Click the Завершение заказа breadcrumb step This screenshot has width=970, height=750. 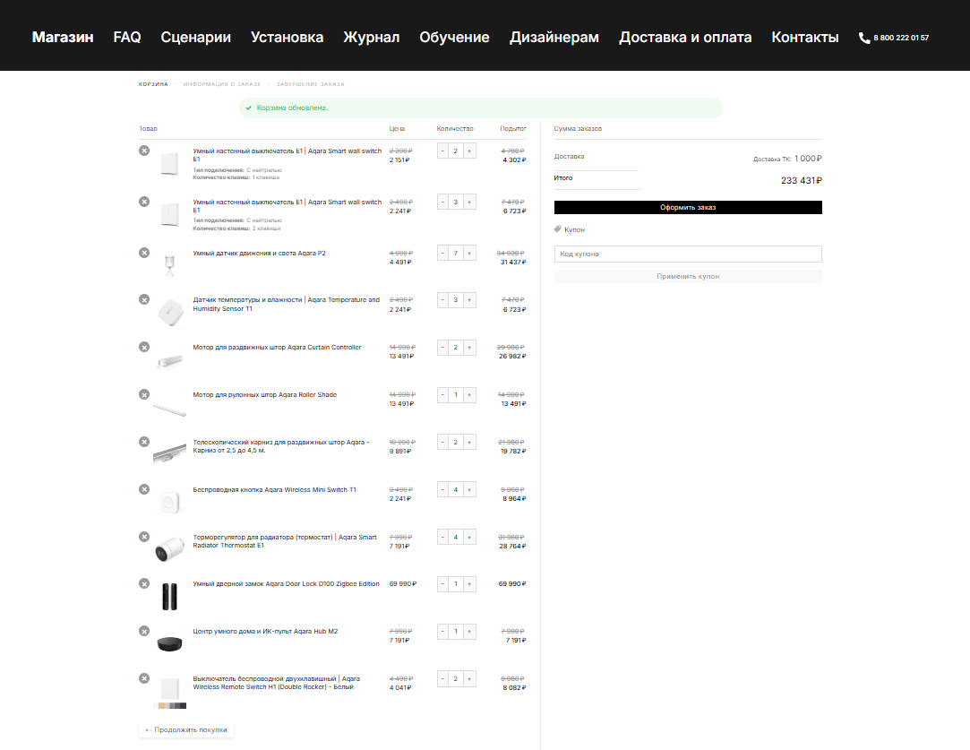pyautogui.click(x=311, y=84)
